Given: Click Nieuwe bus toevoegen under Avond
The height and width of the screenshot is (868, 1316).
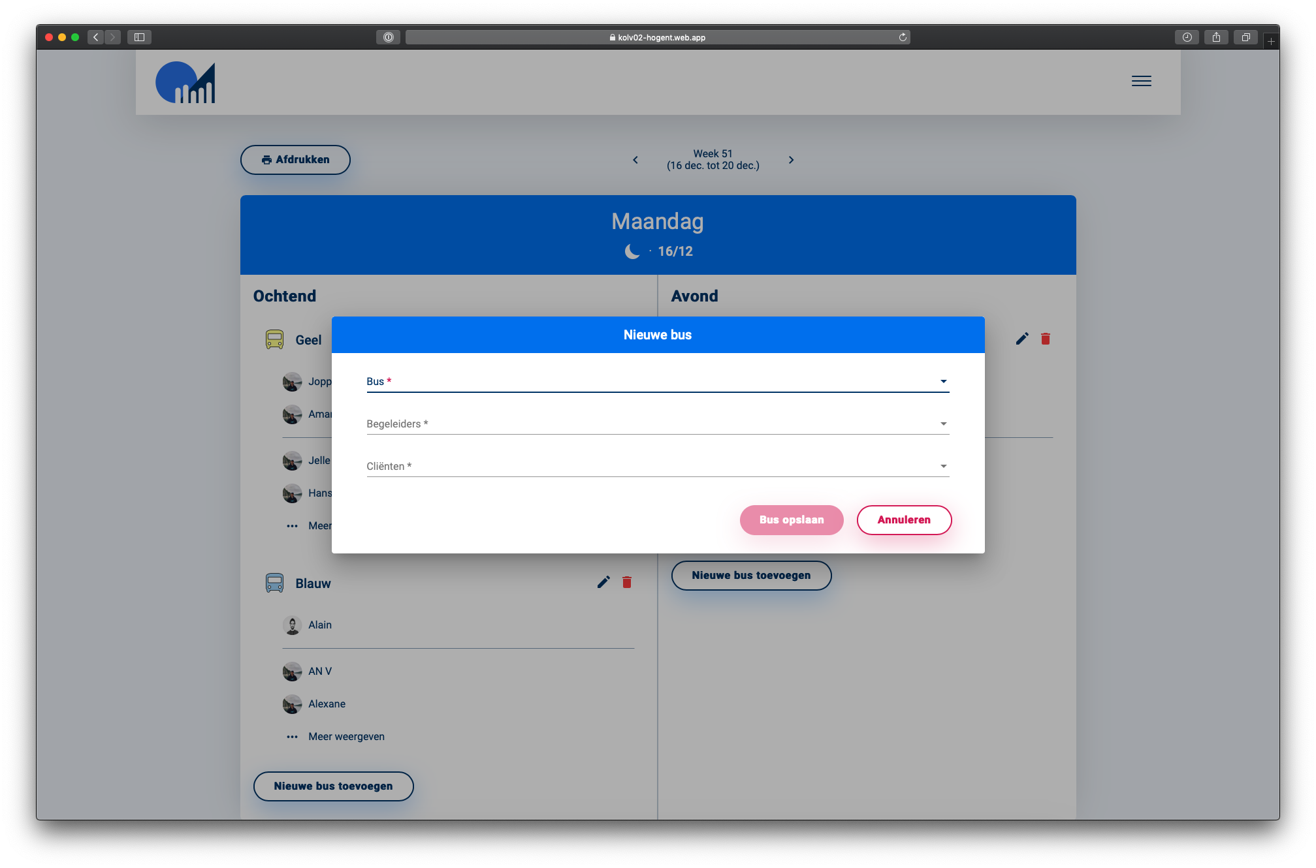Looking at the screenshot, I should 751,576.
